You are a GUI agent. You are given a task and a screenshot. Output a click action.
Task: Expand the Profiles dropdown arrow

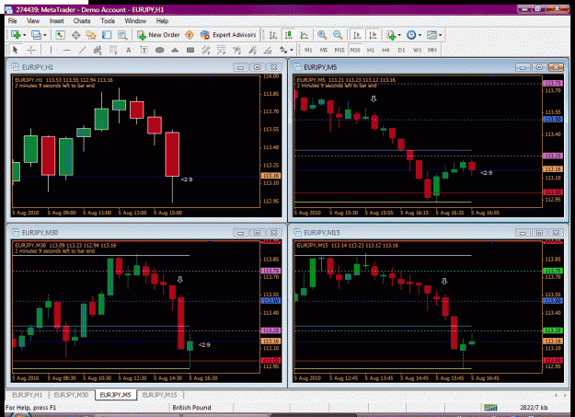coord(45,35)
